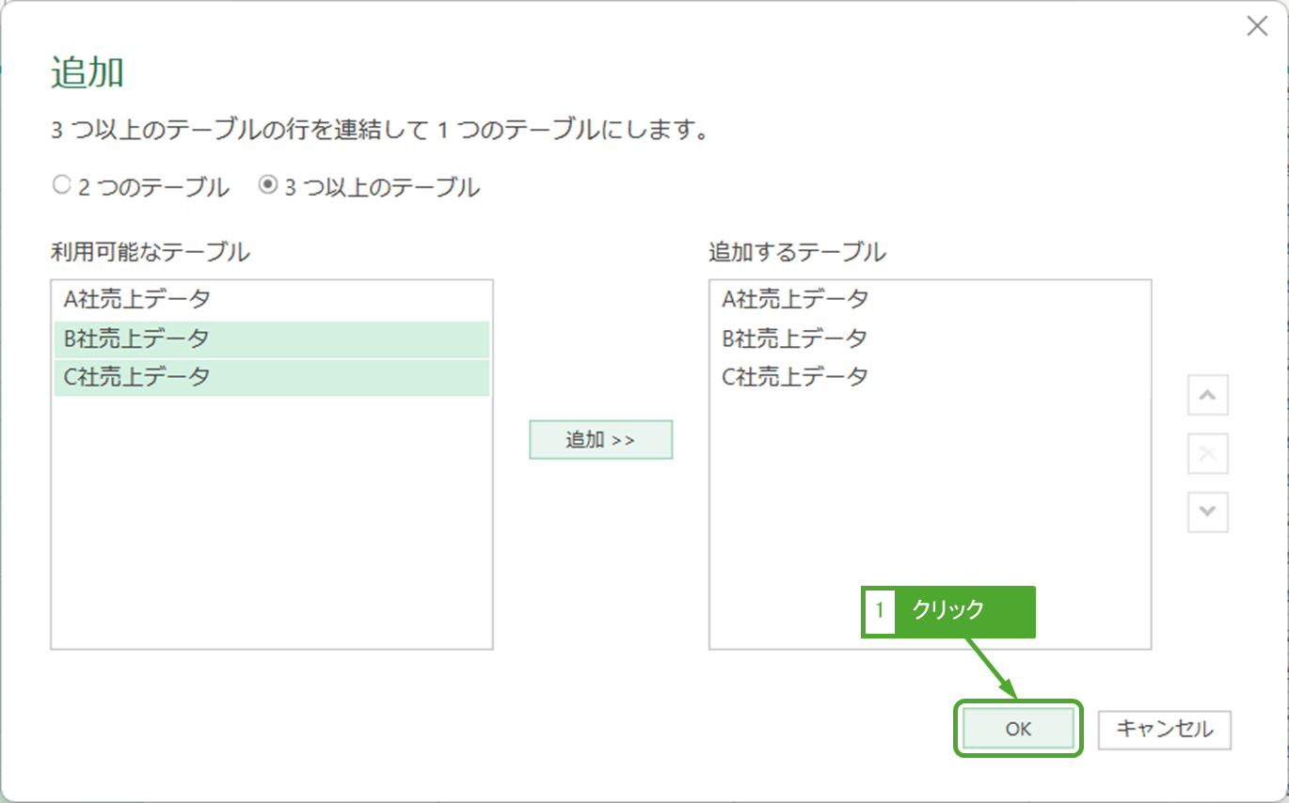Select C社売上データ in tables to append list
The width and height of the screenshot is (1289, 803).
click(x=795, y=377)
